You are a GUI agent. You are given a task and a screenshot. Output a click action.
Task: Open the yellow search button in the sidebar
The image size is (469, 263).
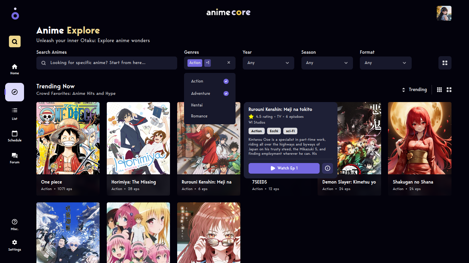pyautogui.click(x=15, y=41)
